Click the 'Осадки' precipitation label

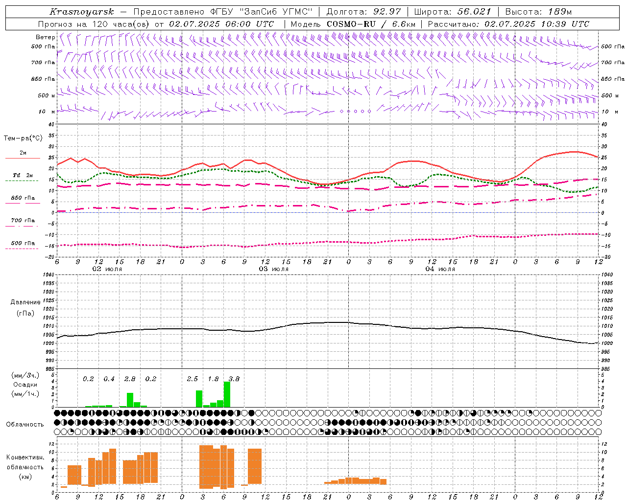click(25, 385)
